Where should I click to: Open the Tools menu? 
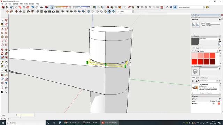[26, 4]
